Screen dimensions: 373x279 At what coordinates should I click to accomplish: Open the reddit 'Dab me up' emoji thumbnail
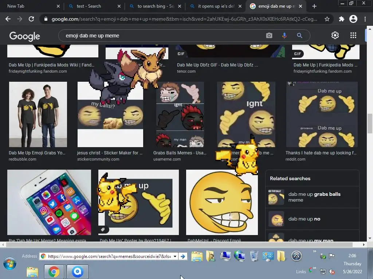(x=322, y=114)
